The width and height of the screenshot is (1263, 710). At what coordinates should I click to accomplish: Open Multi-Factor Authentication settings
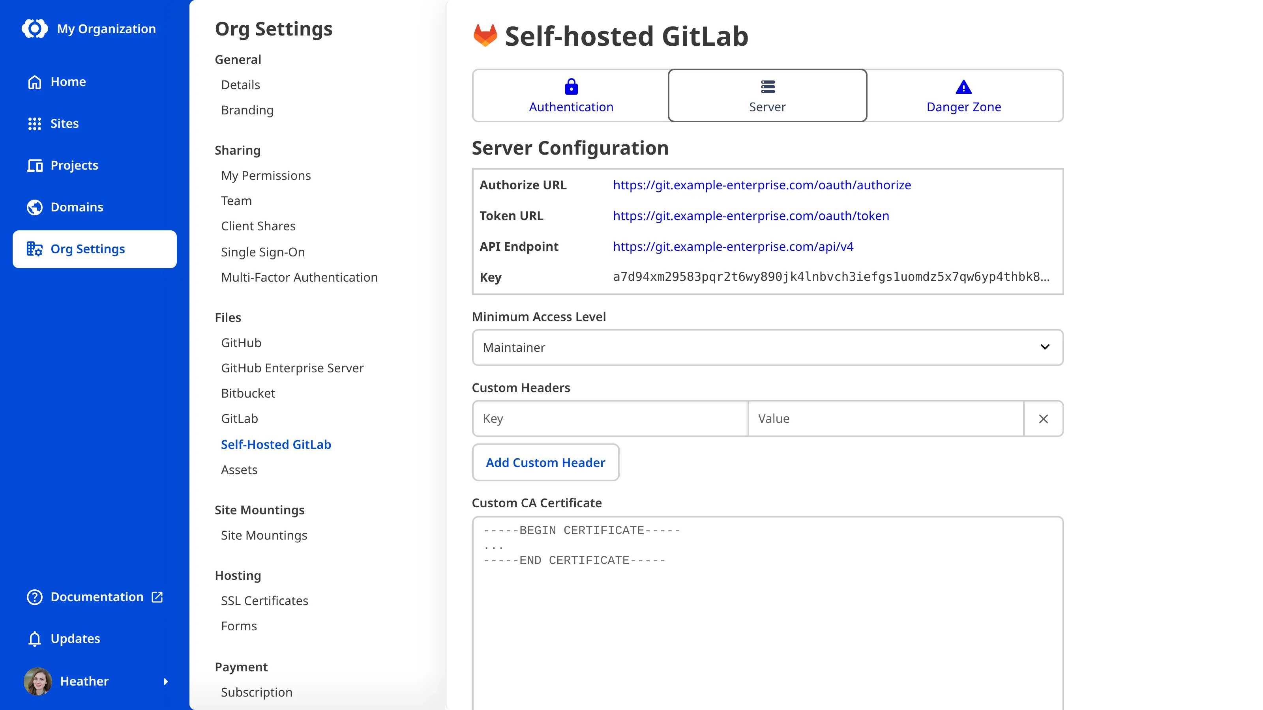coord(299,277)
